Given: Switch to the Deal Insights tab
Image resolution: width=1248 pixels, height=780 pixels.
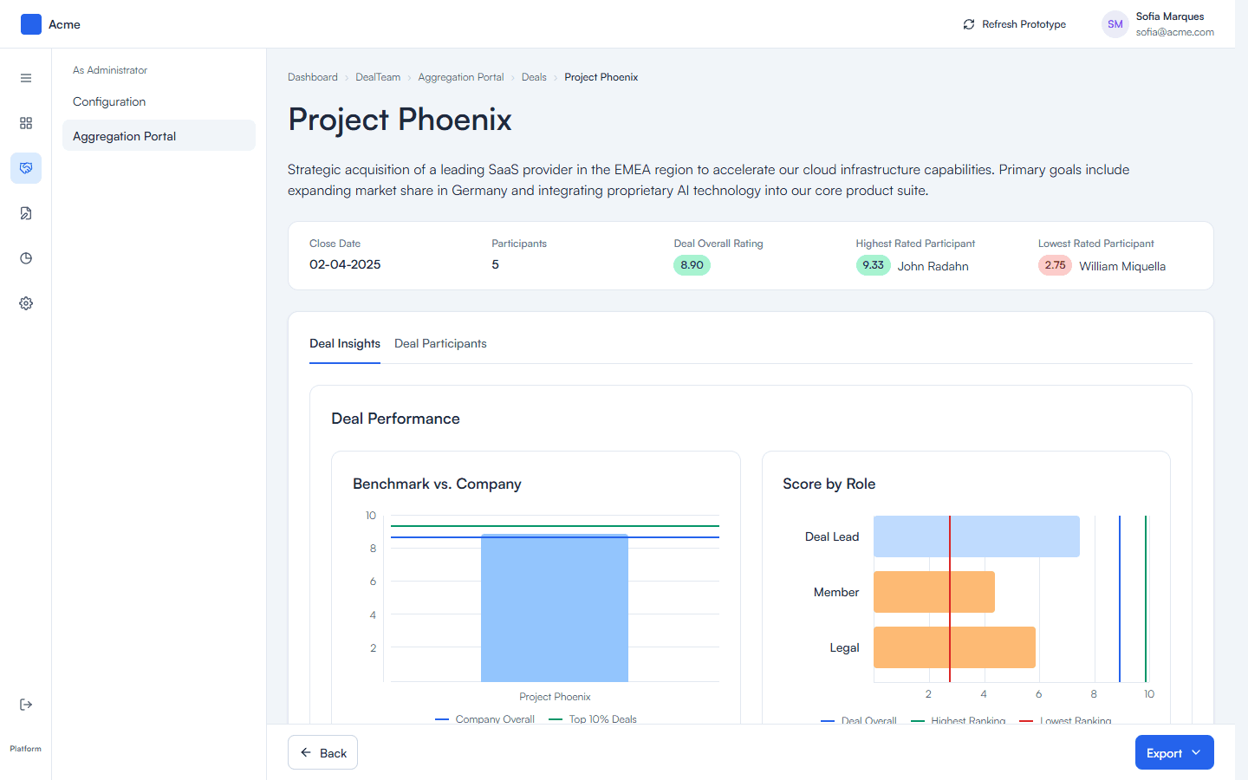Looking at the screenshot, I should pos(345,343).
